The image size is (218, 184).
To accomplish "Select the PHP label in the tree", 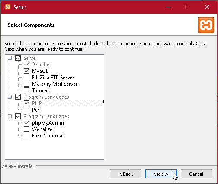I will coord(37,103).
